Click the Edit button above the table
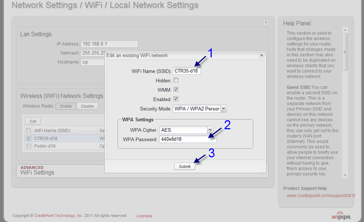364x222 pixels. [x=33, y=121]
